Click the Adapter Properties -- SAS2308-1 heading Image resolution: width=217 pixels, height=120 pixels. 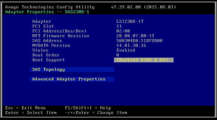(x=47, y=12)
